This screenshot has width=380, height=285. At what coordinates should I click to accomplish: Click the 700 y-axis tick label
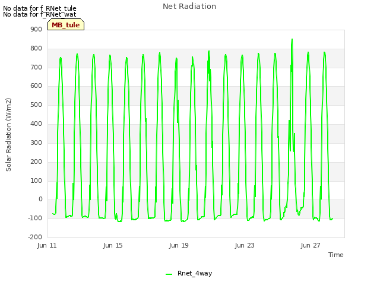click(36, 67)
